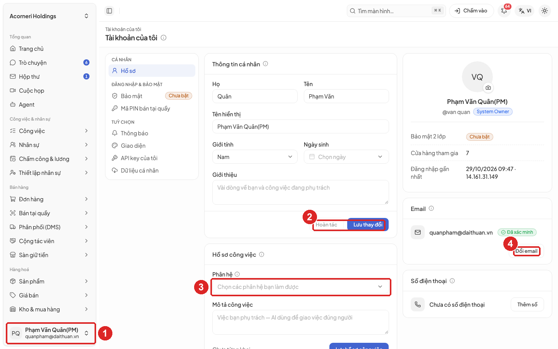Image resolution: width=558 pixels, height=349 pixels.
Task: Open the Ngày sinh date picker
Action: point(346,157)
